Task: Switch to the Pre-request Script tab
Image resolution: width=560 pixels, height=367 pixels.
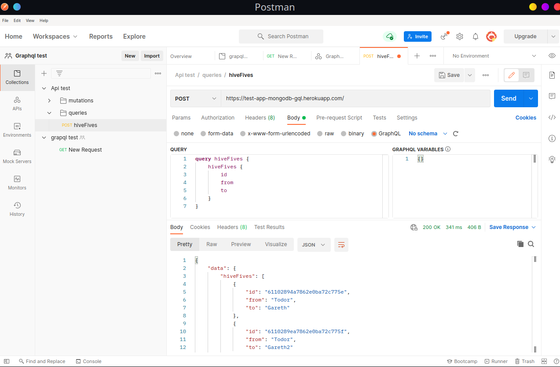Action: (x=339, y=118)
